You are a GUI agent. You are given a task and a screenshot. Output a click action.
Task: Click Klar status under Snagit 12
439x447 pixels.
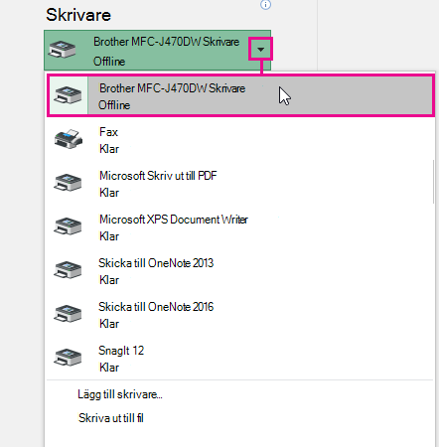tap(109, 368)
